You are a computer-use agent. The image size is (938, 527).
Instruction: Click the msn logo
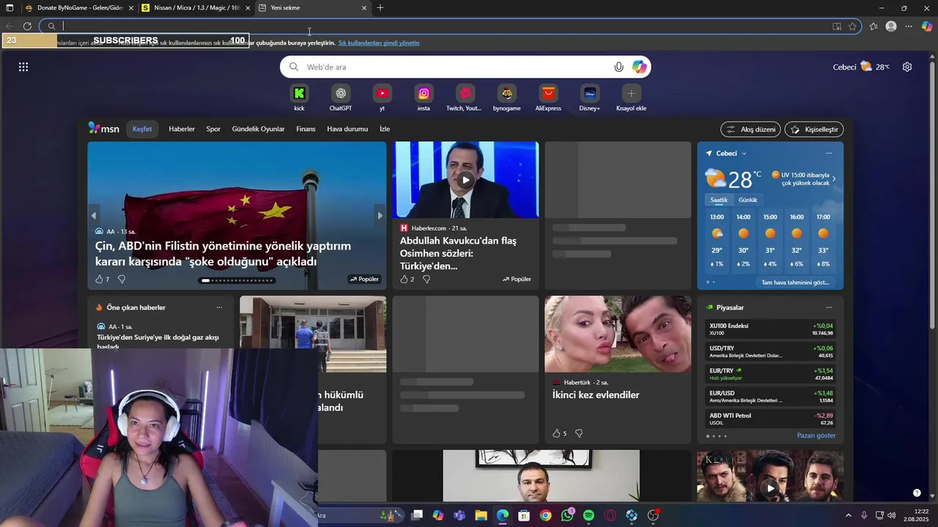coord(103,128)
